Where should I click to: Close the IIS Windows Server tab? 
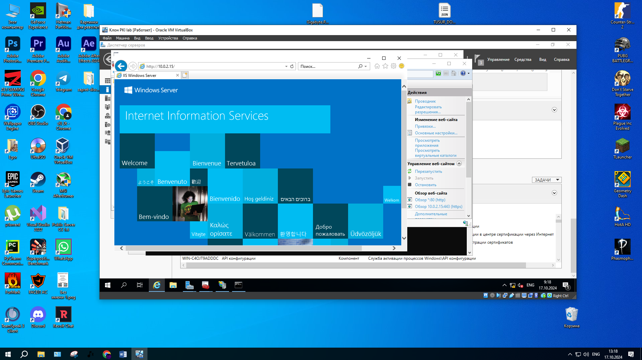[x=178, y=75]
